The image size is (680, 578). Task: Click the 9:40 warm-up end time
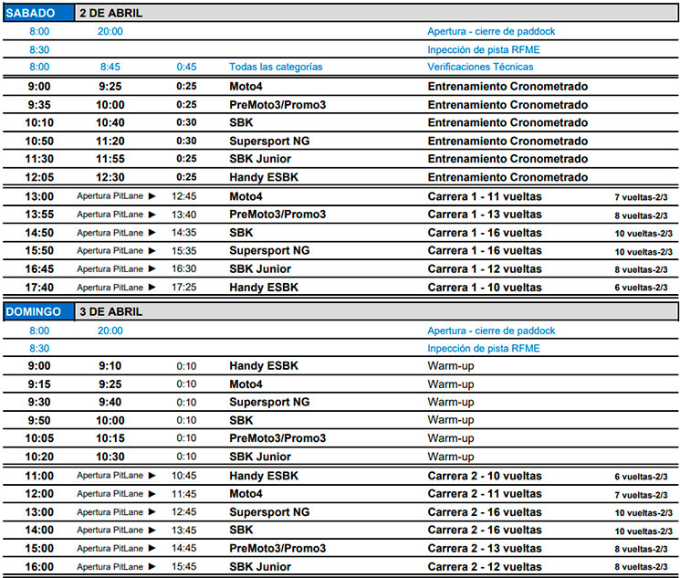click(x=110, y=403)
